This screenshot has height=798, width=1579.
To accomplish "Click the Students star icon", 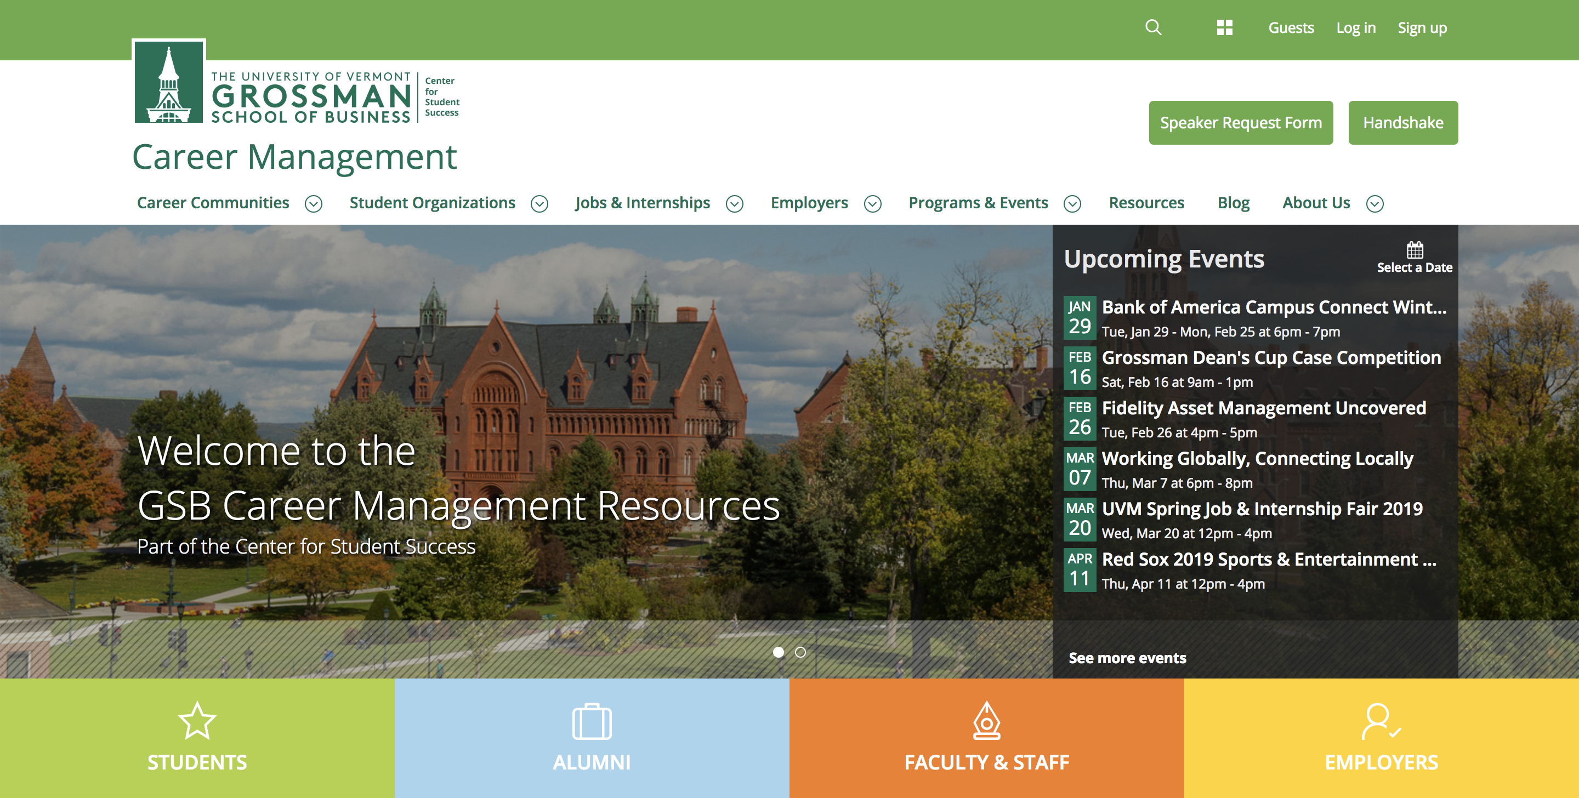I will tap(197, 721).
